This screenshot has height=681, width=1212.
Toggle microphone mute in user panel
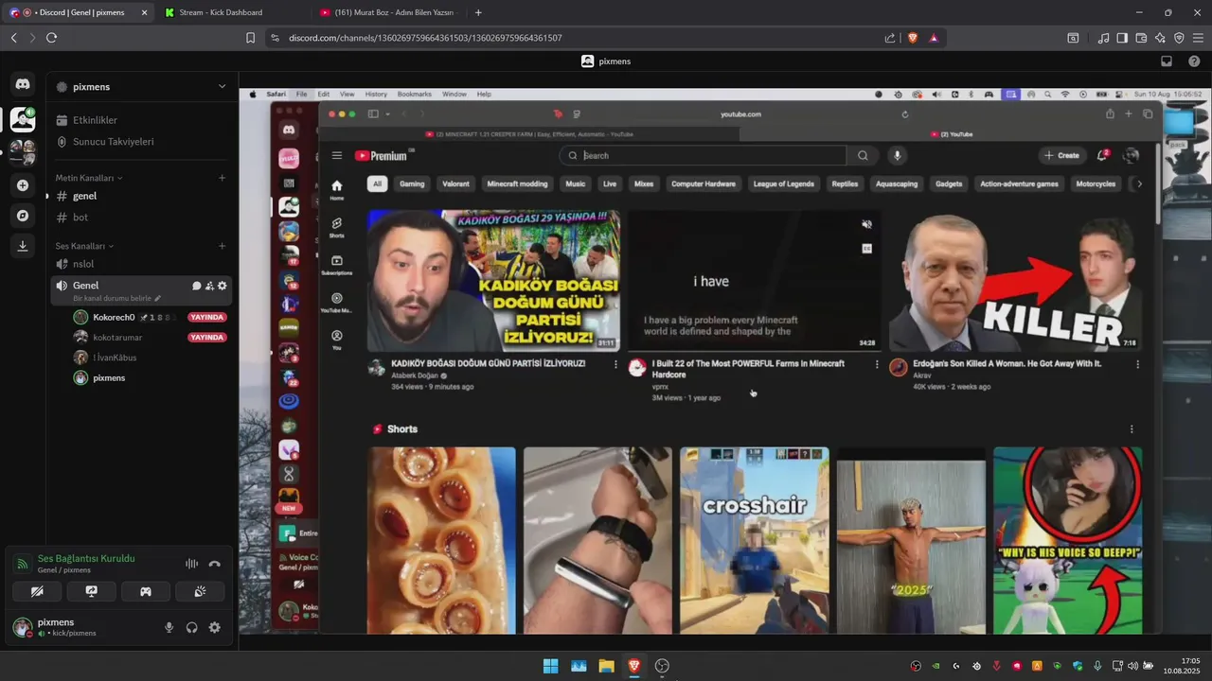[169, 627]
